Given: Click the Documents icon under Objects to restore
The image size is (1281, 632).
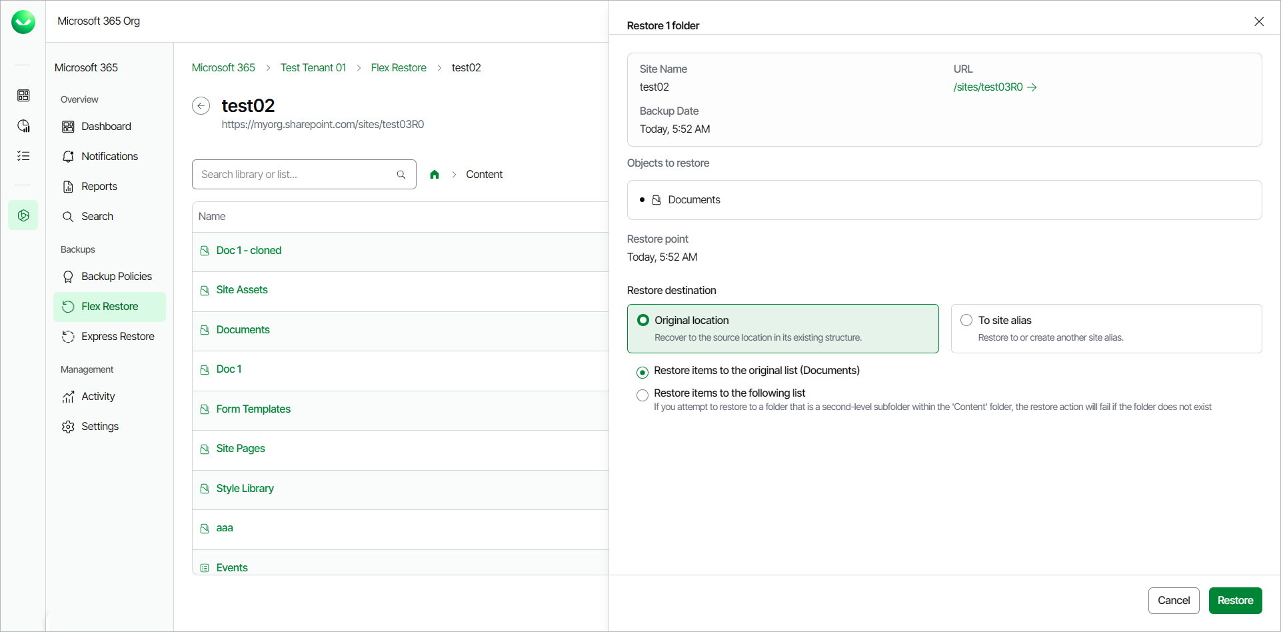Looking at the screenshot, I should pos(656,200).
